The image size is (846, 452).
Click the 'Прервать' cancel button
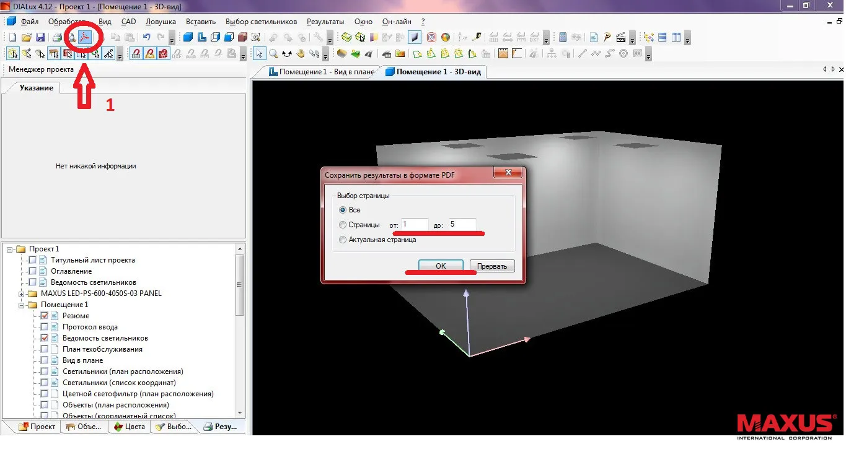pyautogui.click(x=492, y=266)
